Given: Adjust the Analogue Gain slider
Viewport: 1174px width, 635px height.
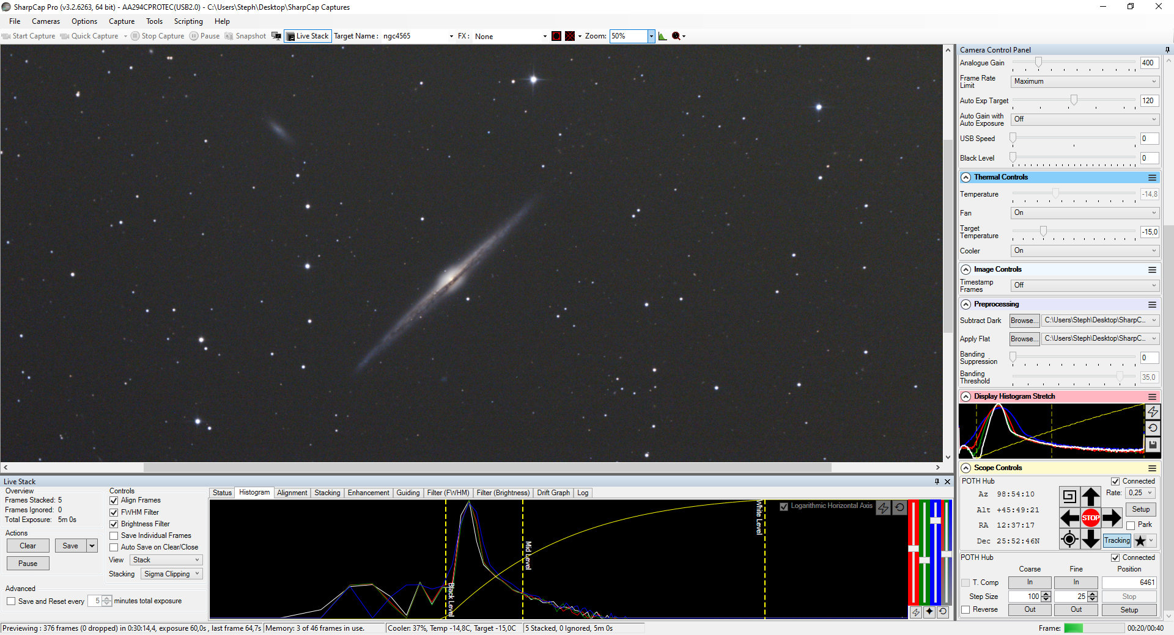Looking at the screenshot, I should click(x=1038, y=63).
